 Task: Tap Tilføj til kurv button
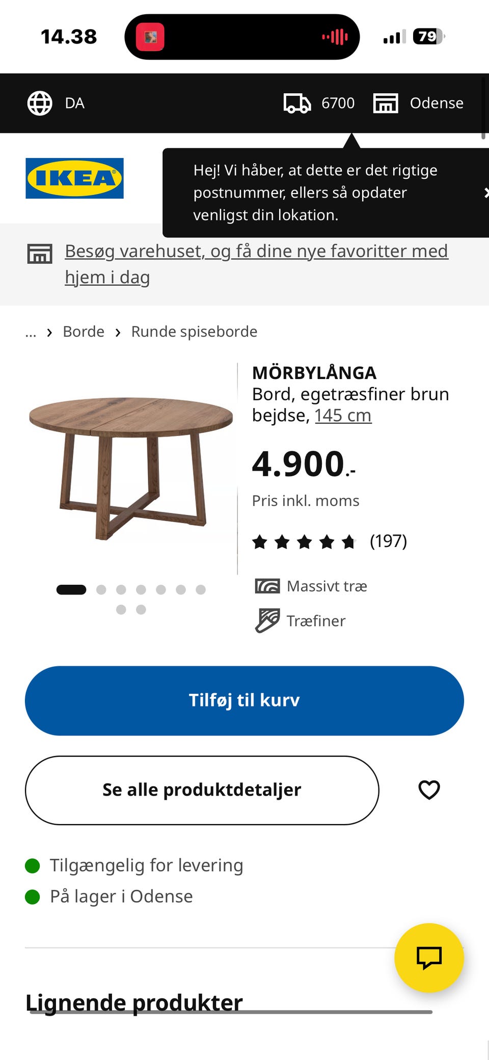point(244,700)
